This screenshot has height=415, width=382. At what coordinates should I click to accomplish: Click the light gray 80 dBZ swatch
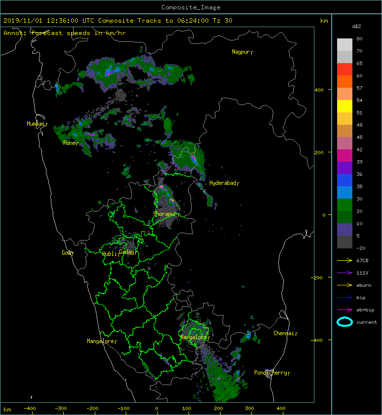coord(344,44)
